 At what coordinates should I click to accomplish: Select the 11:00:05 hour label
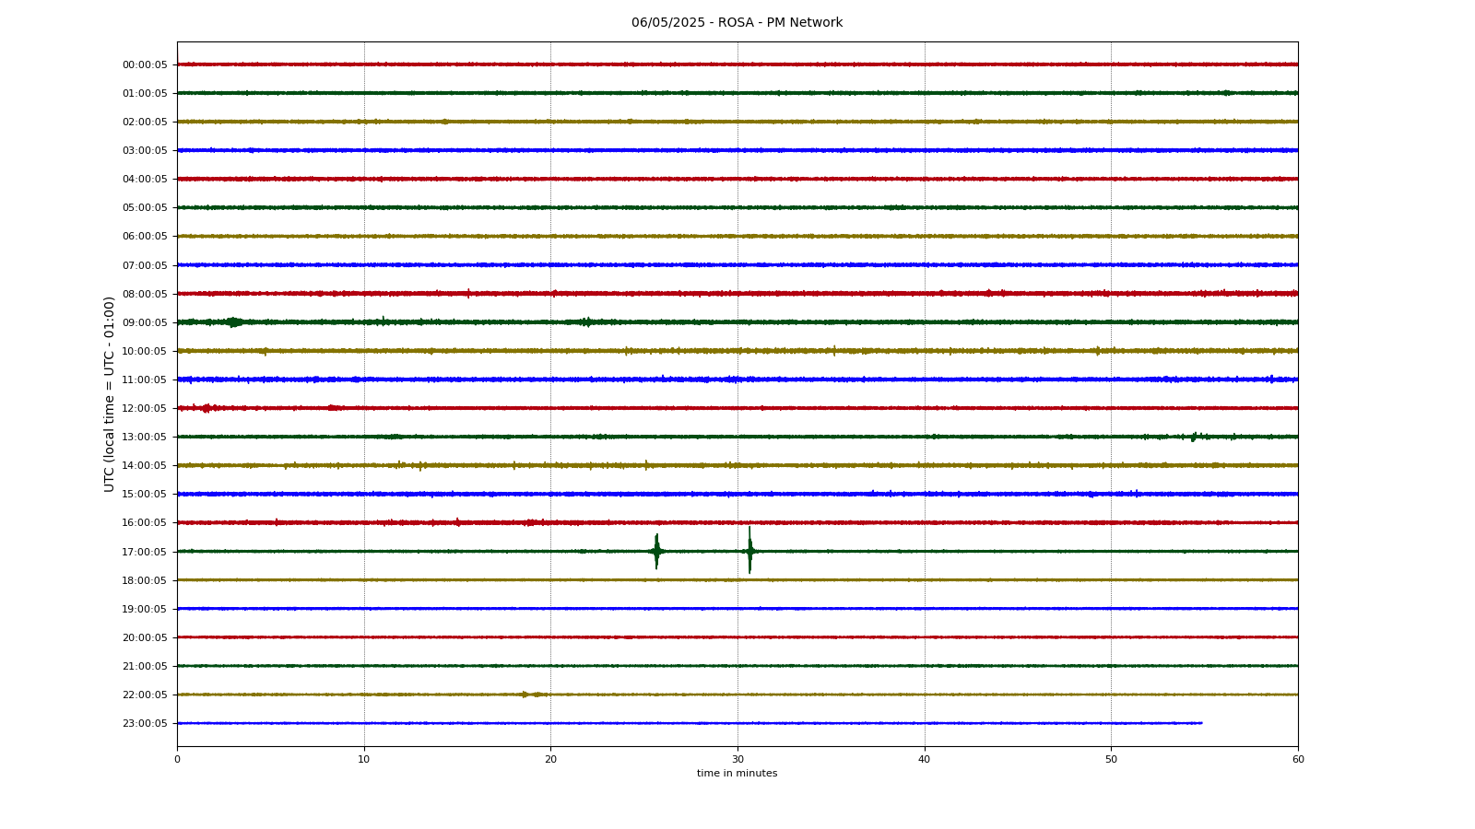(145, 379)
